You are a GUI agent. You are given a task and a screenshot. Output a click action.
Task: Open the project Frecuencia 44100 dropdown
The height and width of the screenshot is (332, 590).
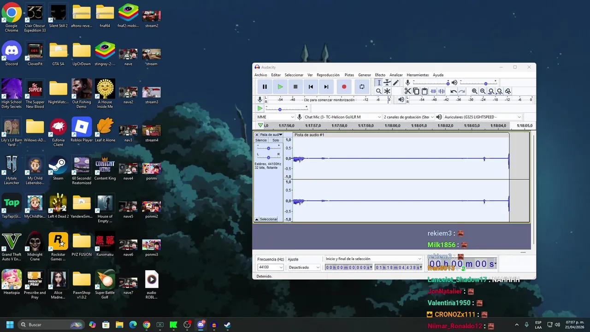[271, 267]
